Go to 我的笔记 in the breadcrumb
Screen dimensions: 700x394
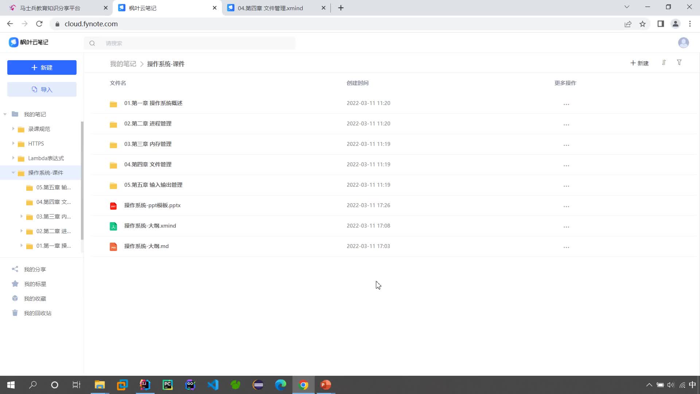coord(123,64)
